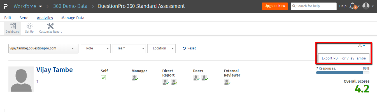Toggle the Self checkbox

[x=103, y=78]
